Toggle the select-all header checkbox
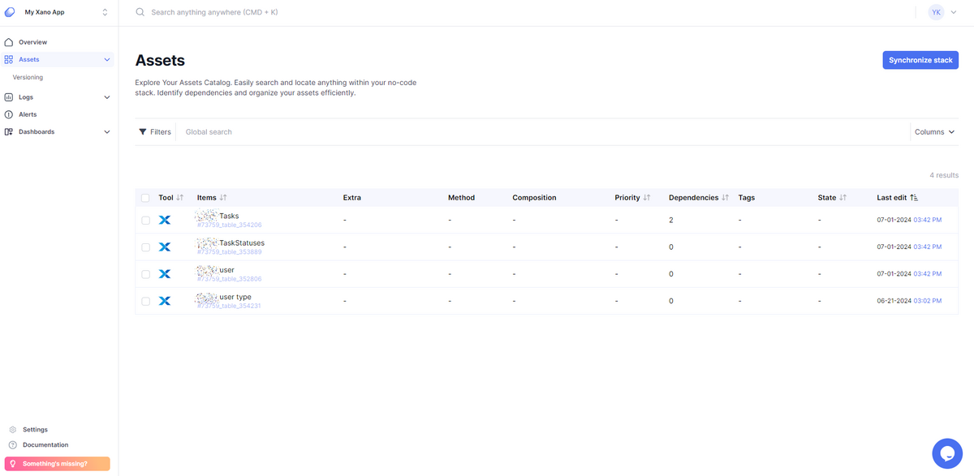This screenshot has height=476, width=974. click(x=145, y=198)
